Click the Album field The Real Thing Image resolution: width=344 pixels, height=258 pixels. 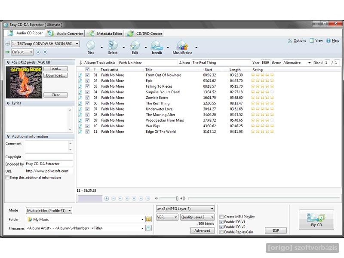point(221,63)
